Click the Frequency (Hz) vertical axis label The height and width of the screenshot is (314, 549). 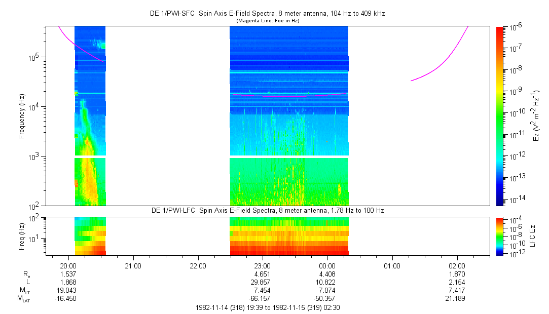(22, 115)
